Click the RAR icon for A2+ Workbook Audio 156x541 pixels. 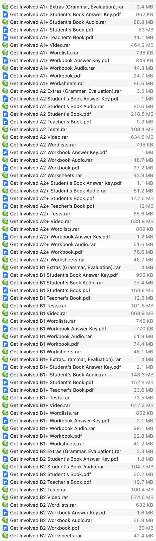(x=5, y=244)
